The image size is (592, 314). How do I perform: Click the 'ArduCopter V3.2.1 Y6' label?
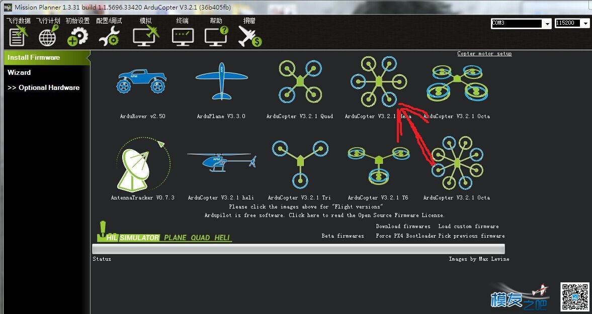pos(378,197)
